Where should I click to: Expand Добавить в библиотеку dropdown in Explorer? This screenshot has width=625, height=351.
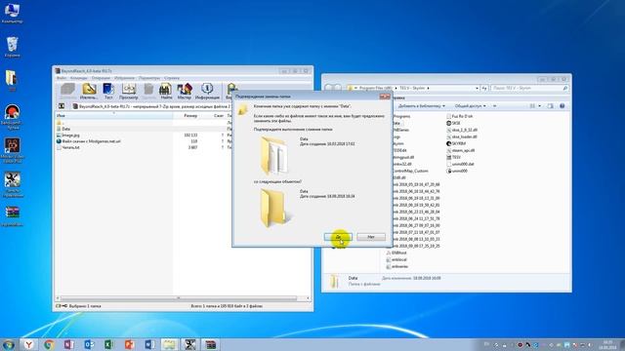[x=422, y=106]
